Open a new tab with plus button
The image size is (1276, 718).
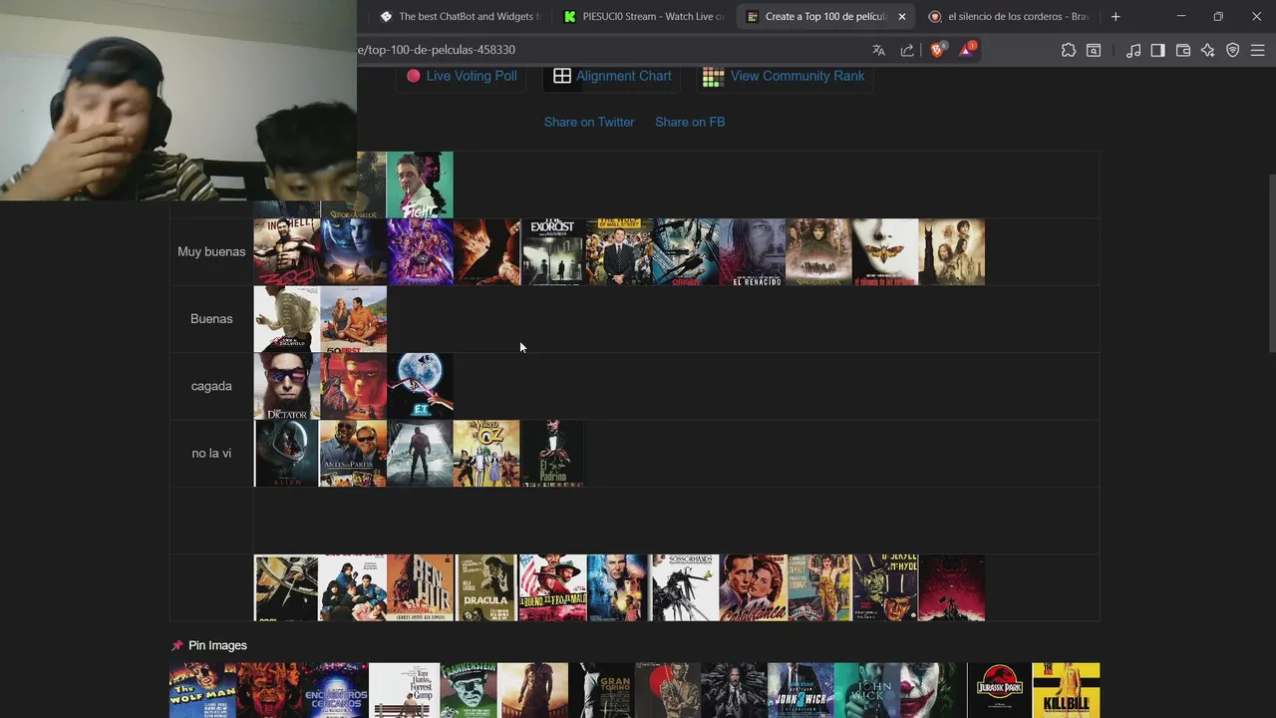pyautogui.click(x=1116, y=16)
